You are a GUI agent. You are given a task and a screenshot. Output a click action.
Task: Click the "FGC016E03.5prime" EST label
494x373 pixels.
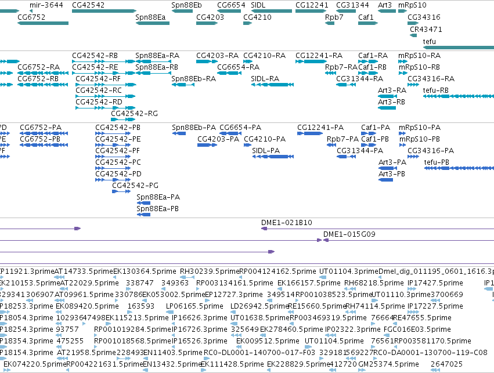click(417, 329)
